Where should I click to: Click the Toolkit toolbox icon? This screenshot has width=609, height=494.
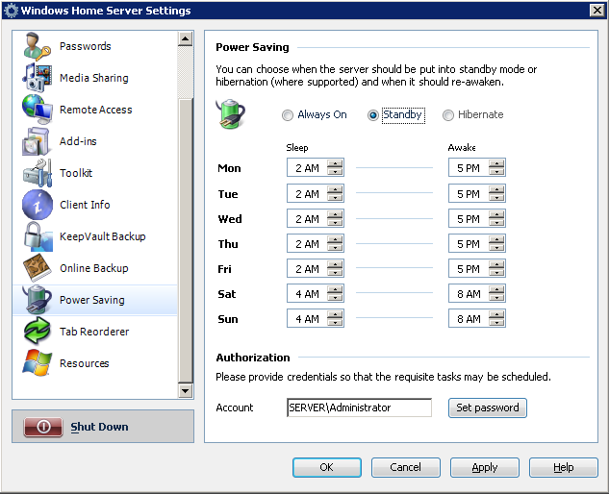[38, 173]
